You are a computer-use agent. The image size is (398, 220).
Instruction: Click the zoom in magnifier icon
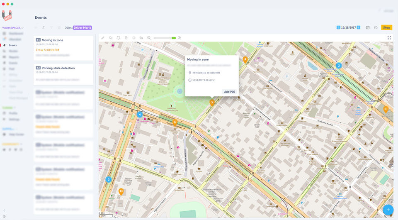(x=180, y=38)
